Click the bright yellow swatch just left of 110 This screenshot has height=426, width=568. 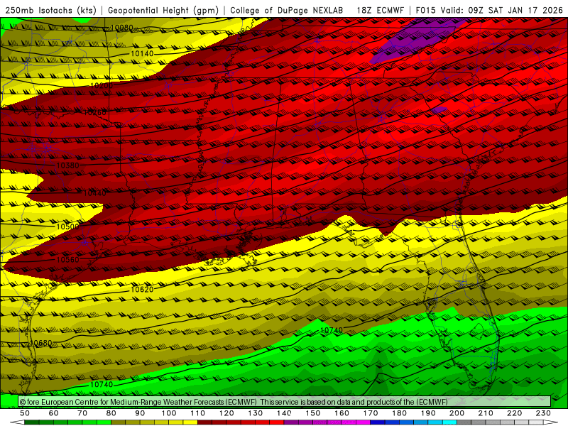[x=190, y=422]
